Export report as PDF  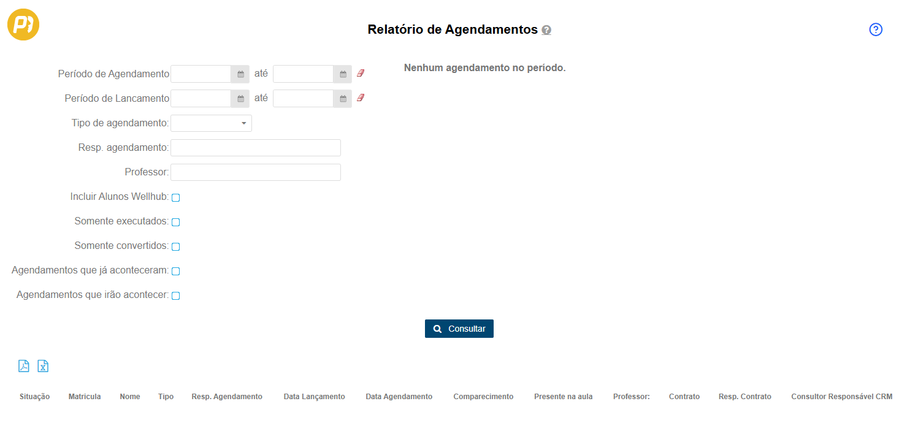click(24, 366)
